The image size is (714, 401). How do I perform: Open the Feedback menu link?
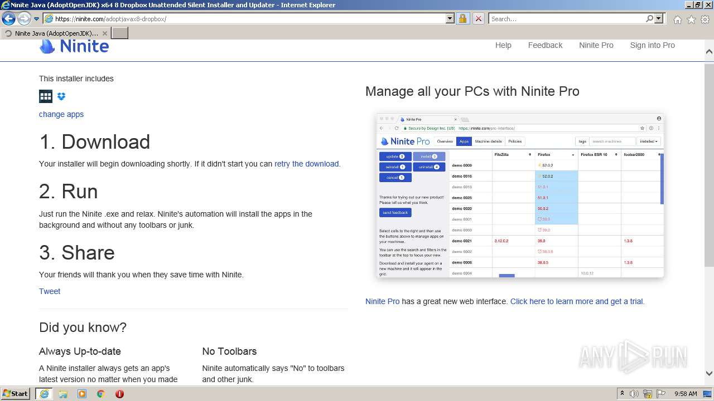tap(545, 45)
